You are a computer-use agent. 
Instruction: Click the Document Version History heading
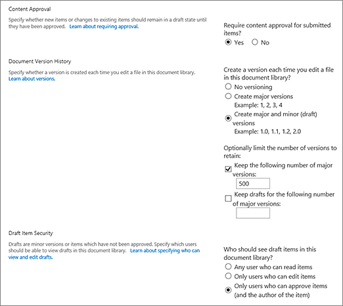(x=40, y=61)
